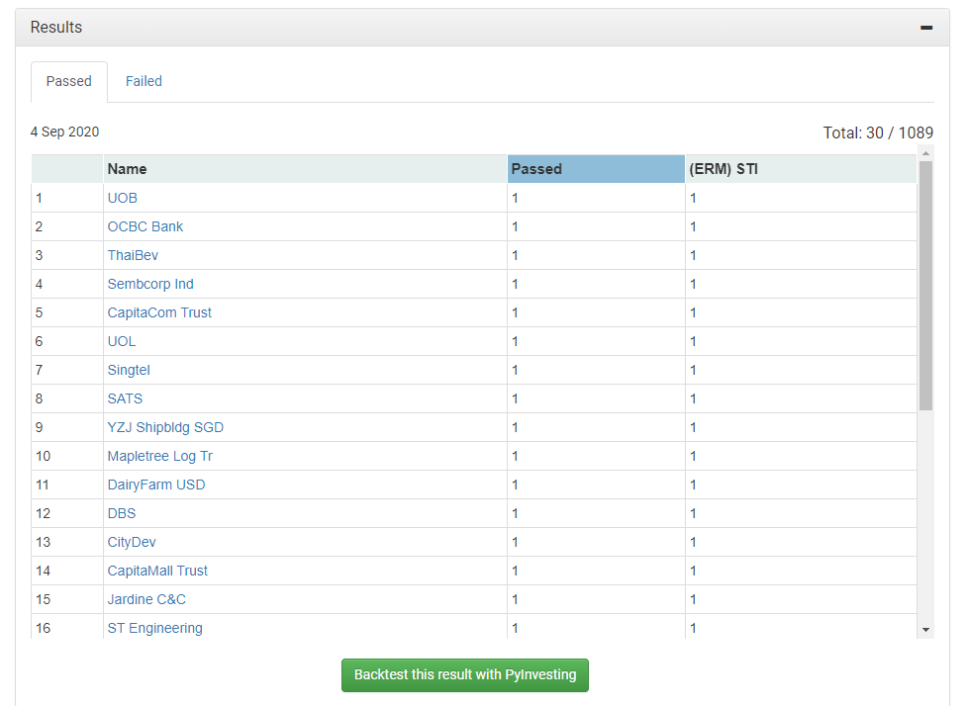Image resolution: width=967 pixels, height=706 pixels.
Task: Click the Total: 30 / 1089 text
Action: pyautogui.click(x=878, y=132)
